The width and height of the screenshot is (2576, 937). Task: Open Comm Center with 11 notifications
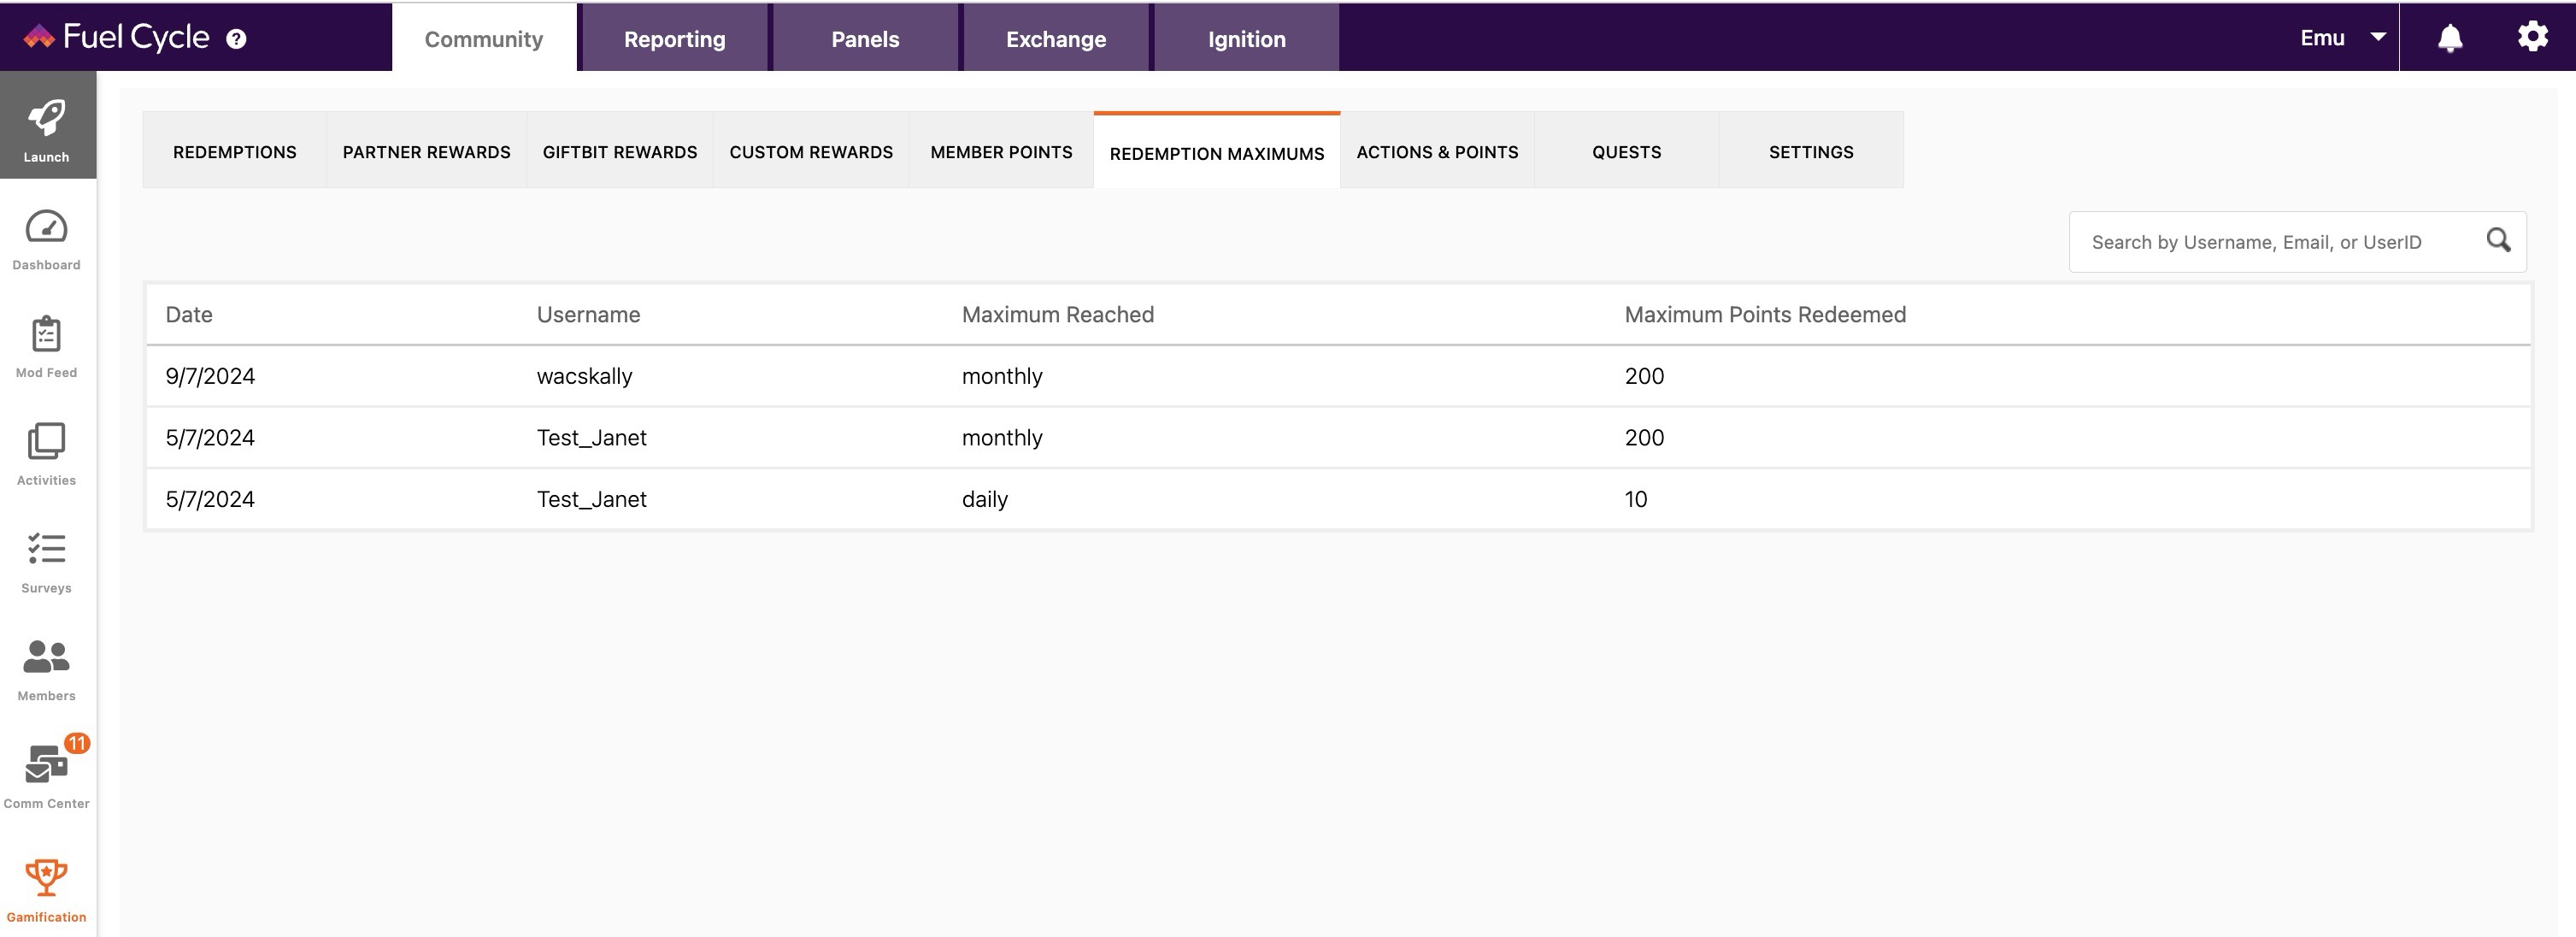47,774
